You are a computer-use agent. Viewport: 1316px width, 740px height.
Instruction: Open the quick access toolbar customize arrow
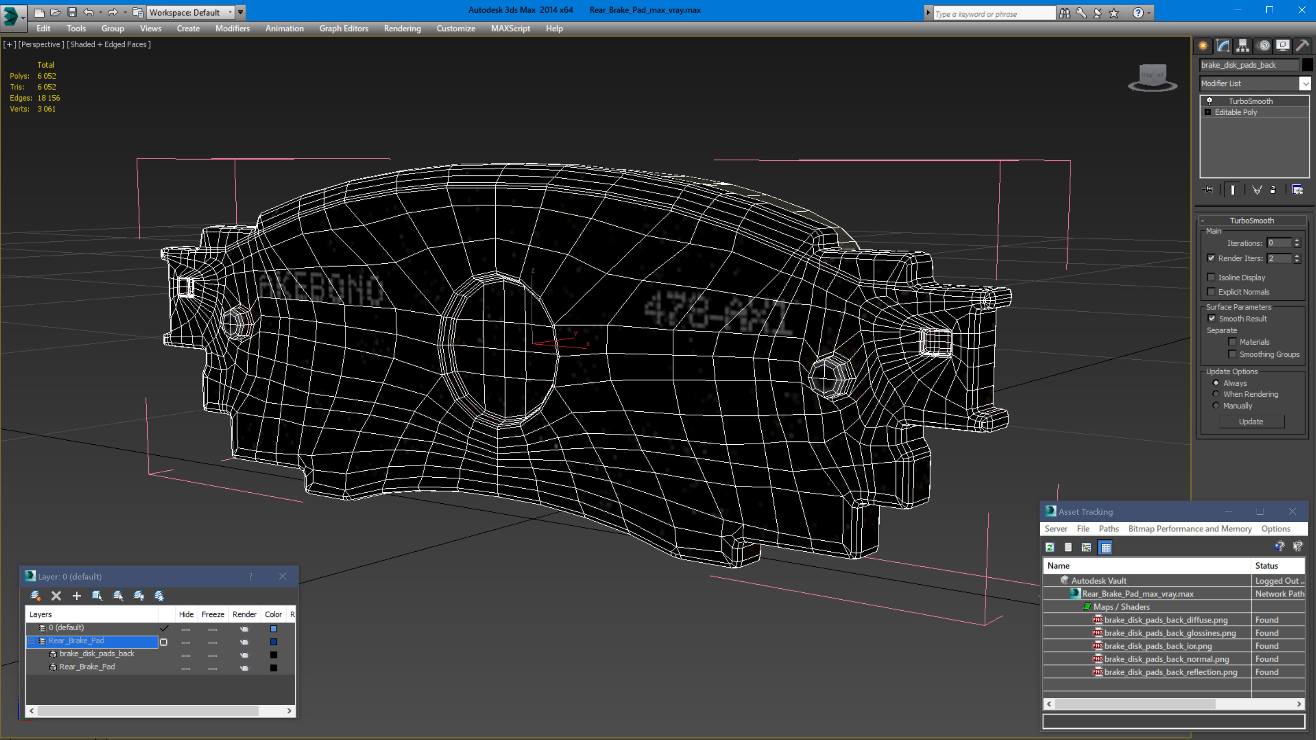pyautogui.click(x=240, y=12)
